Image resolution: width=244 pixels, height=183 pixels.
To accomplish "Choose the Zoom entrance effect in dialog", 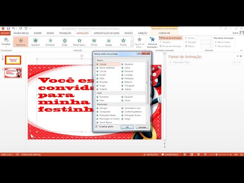I will click(128, 100).
